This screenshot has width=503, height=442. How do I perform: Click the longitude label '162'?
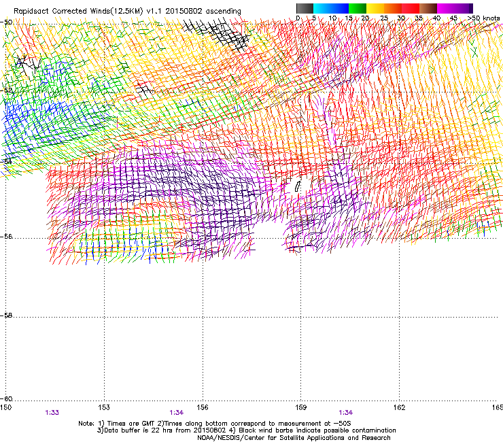[400, 407]
